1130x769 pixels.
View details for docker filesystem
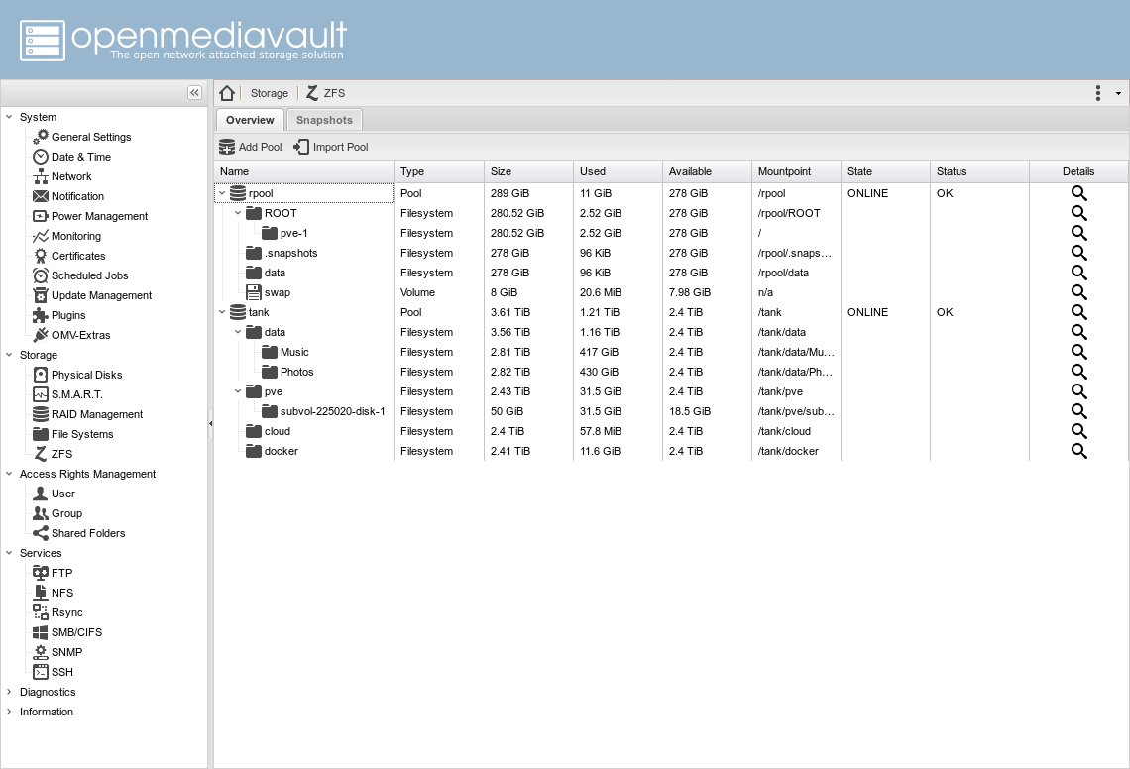click(x=1078, y=451)
